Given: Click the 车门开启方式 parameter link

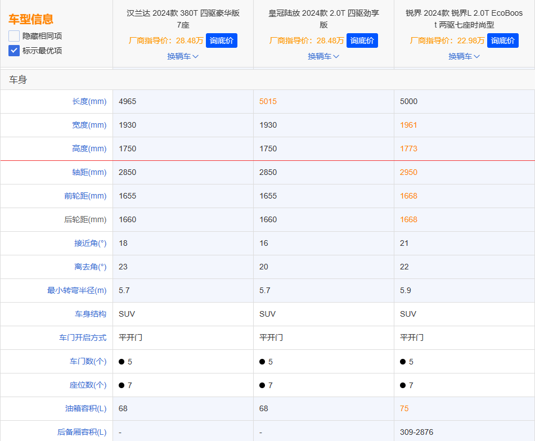Looking at the screenshot, I should (83, 337).
